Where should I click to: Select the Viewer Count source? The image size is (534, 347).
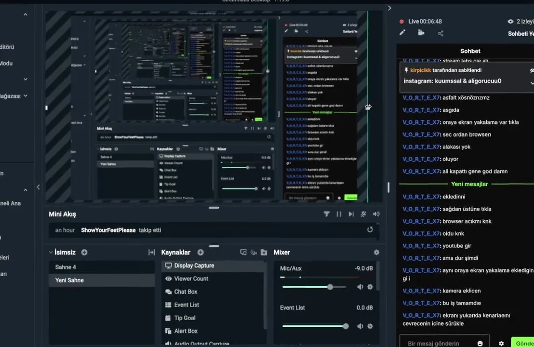[x=213, y=279]
